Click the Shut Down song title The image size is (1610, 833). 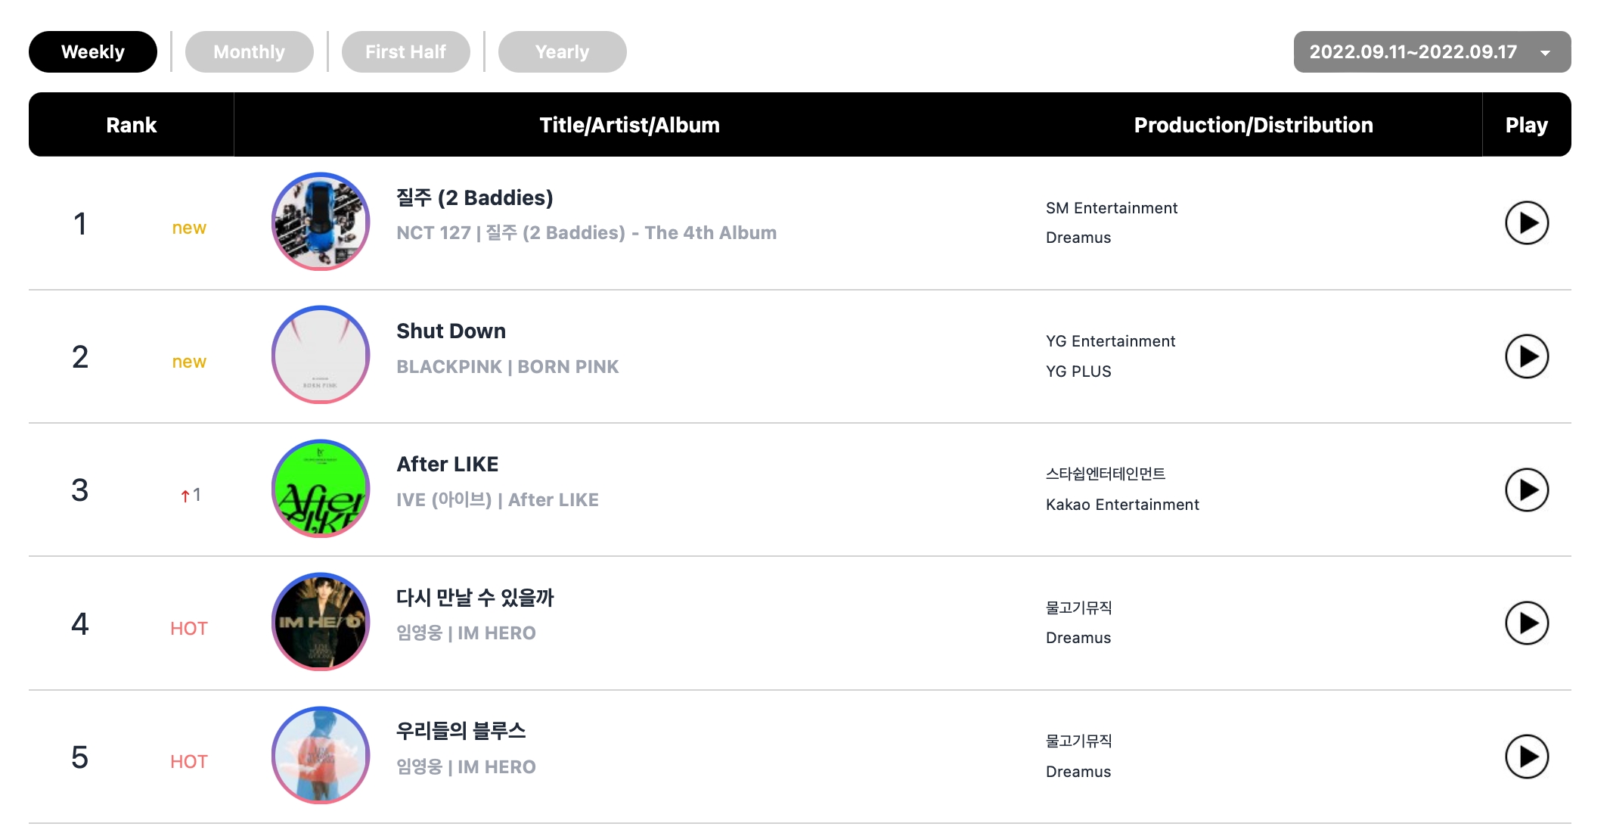point(451,331)
